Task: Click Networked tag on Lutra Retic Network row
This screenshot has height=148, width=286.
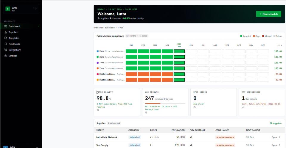Action: click(x=135, y=137)
